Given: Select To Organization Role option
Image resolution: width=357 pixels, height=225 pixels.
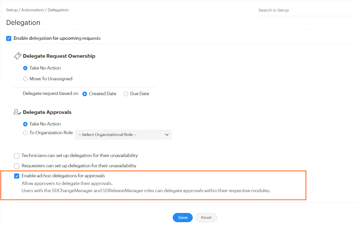Looking at the screenshot, I should point(25,133).
